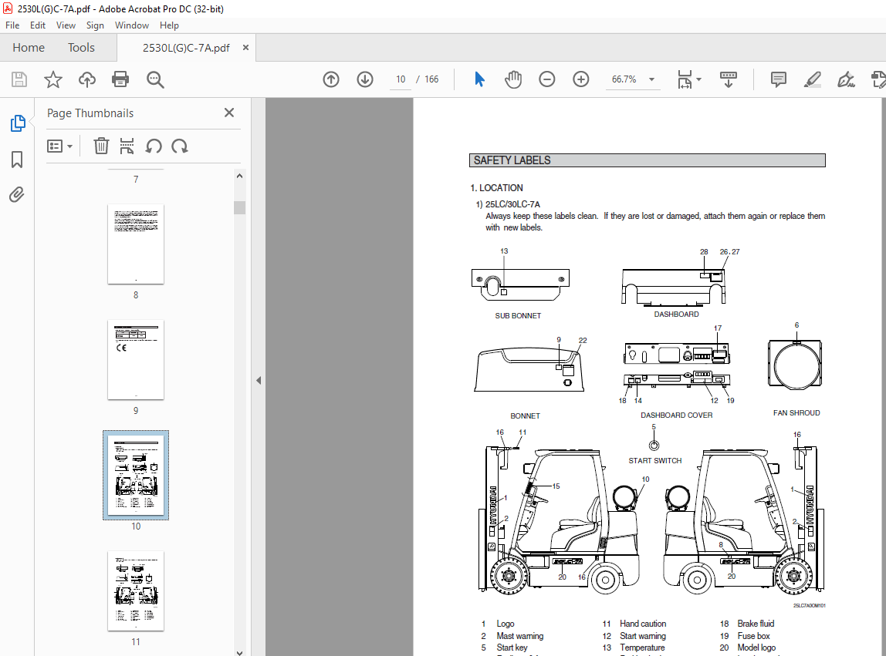This screenshot has width=886, height=656.
Task: Click thumbnail panel scroll down arrow
Action: pyautogui.click(x=239, y=652)
